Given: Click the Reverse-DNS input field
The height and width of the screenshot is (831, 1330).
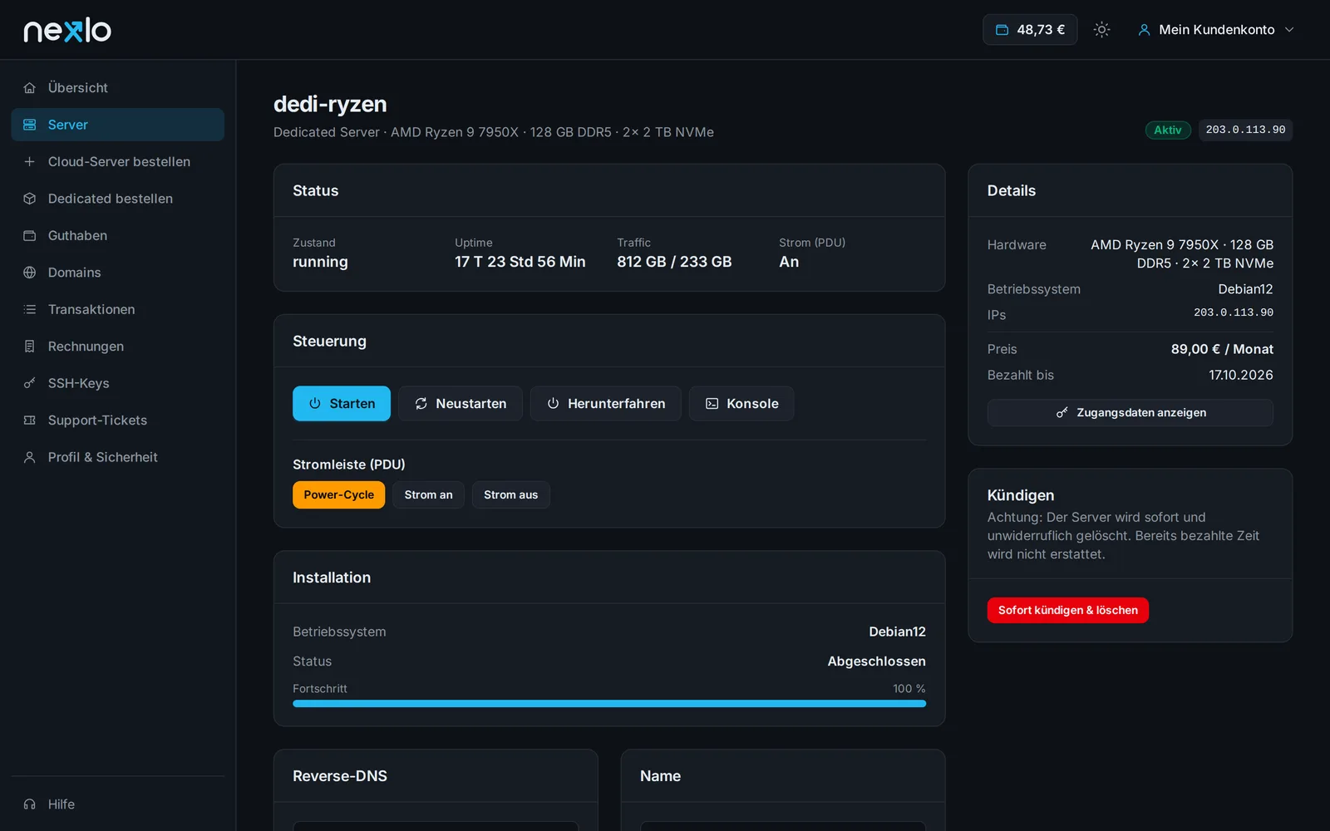Looking at the screenshot, I should pyautogui.click(x=436, y=826).
